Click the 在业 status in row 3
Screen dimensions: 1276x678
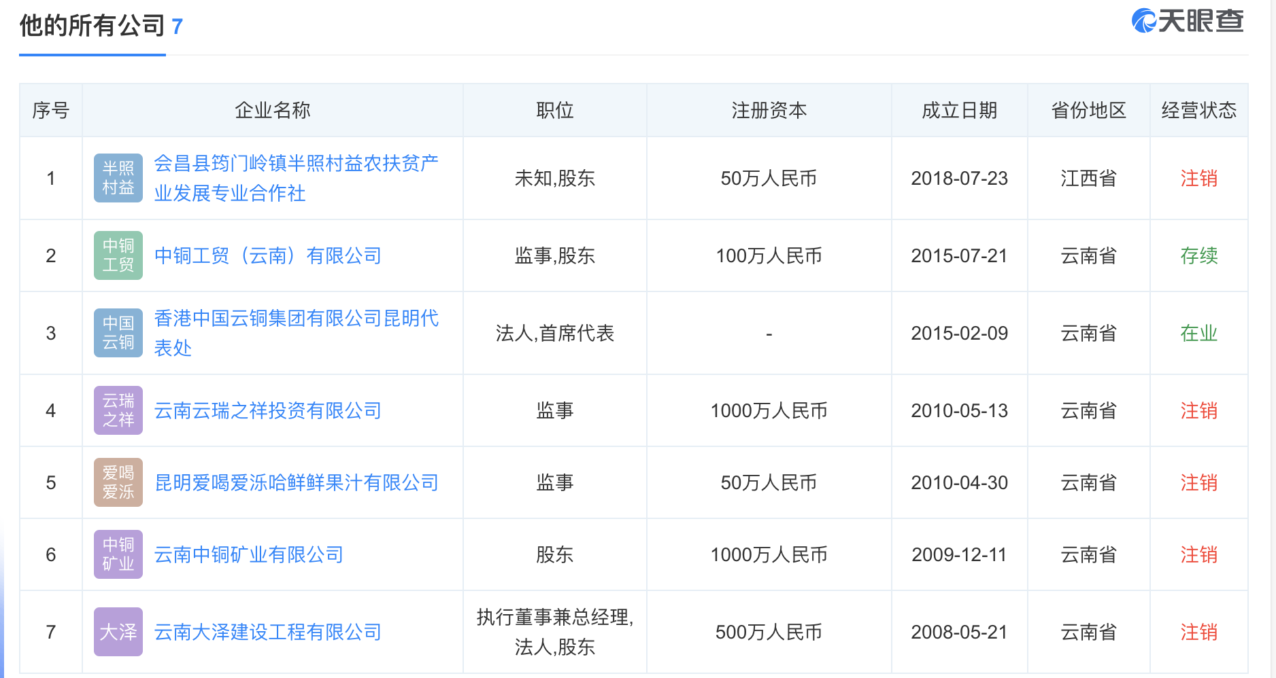(x=1199, y=333)
